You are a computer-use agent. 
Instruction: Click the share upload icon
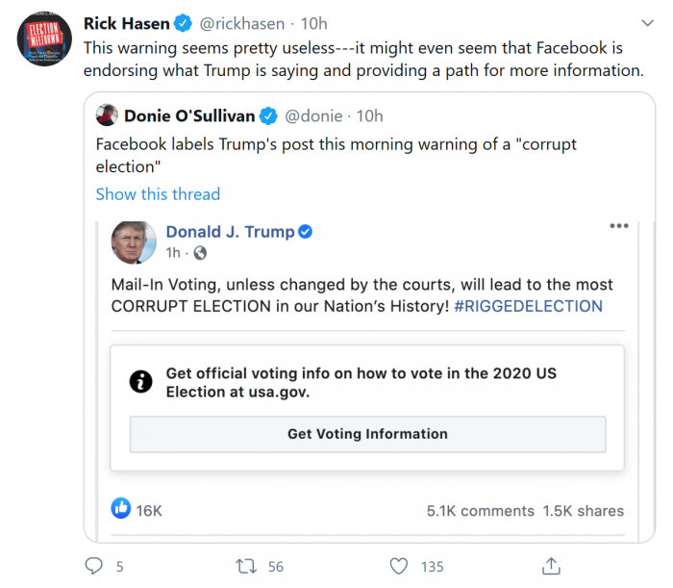coord(551,566)
